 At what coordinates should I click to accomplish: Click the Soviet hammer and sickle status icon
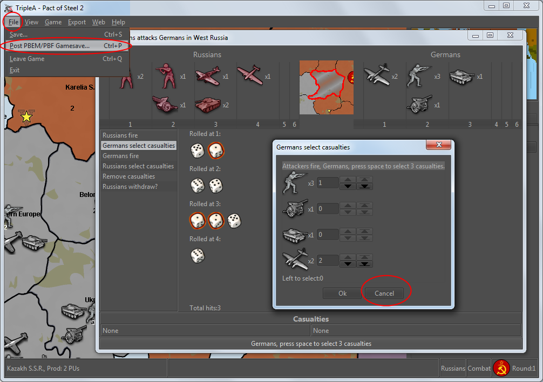pos(501,369)
